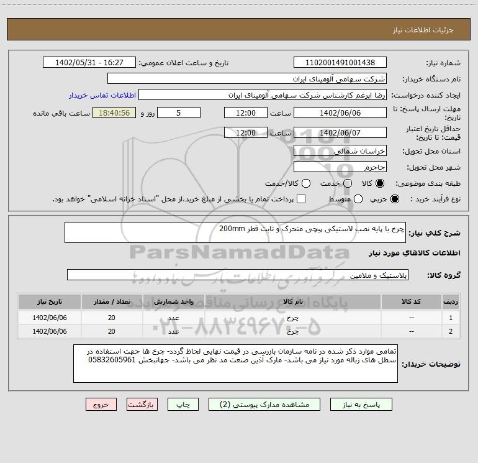
Task: Open مشاهده مدارک پیوستی (2) button
Action: click(264, 405)
